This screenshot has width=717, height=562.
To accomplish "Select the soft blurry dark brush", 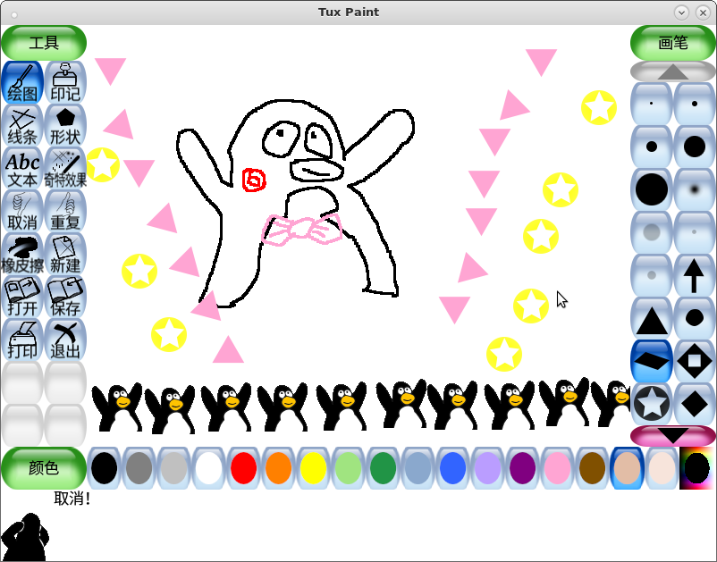I will (x=694, y=189).
